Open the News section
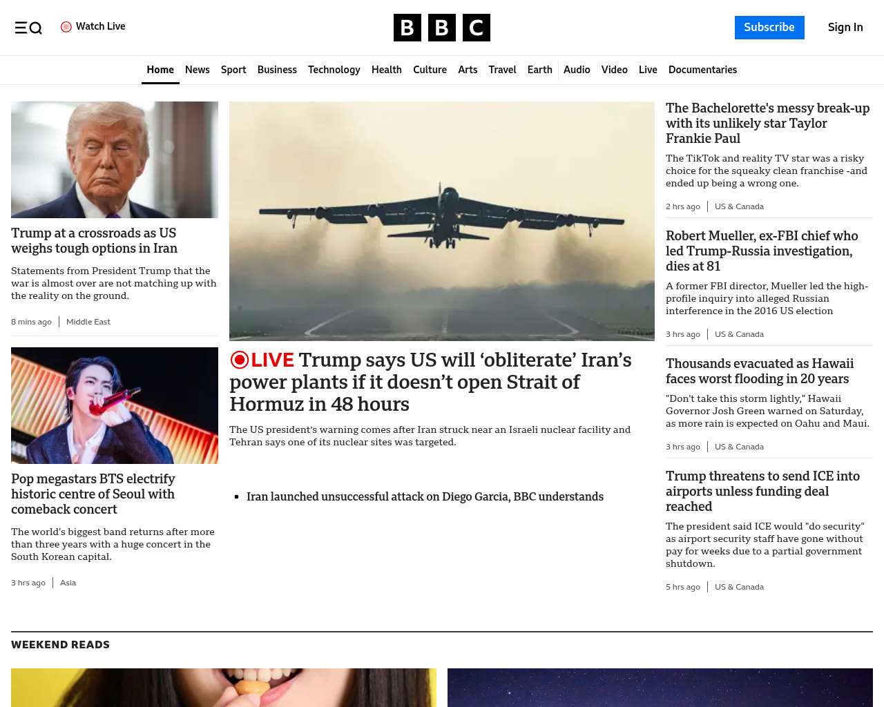This screenshot has height=707, width=884. pos(198,70)
